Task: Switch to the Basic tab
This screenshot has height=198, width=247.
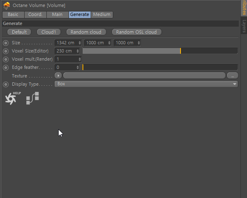Action: coord(13,15)
